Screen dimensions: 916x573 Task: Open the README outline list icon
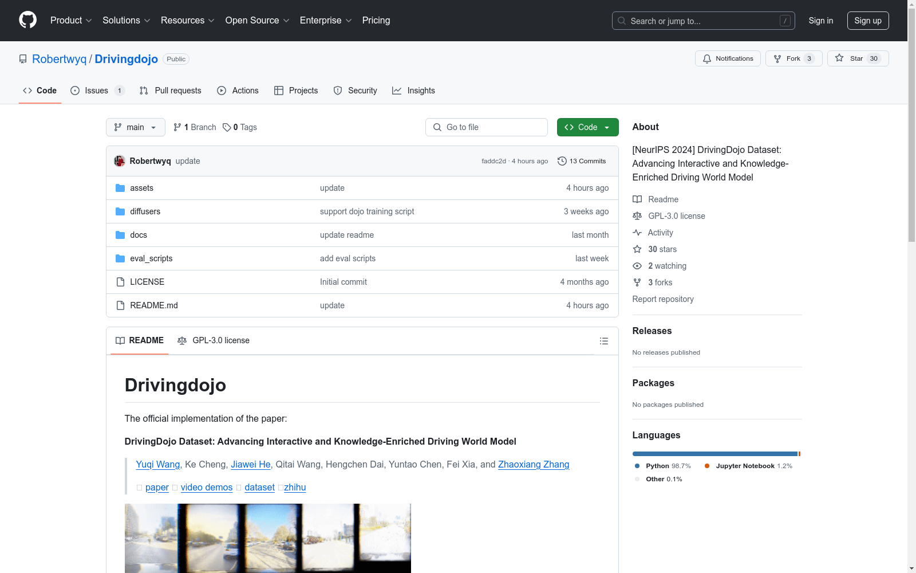[x=603, y=341]
